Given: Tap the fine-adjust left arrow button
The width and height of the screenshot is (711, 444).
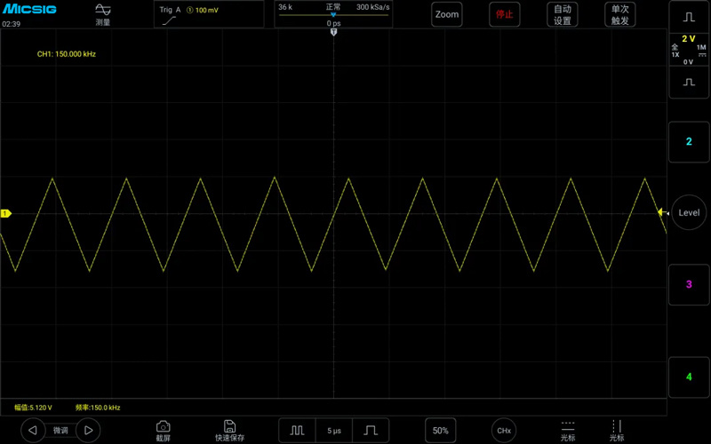Looking at the screenshot, I should pyautogui.click(x=33, y=431).
